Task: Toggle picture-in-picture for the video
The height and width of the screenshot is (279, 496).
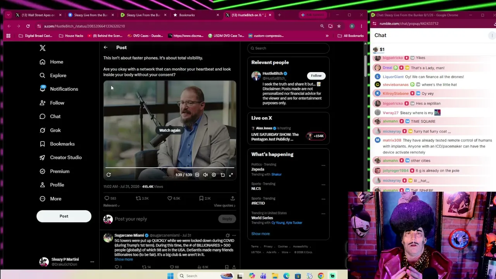Action: (222, 175)
